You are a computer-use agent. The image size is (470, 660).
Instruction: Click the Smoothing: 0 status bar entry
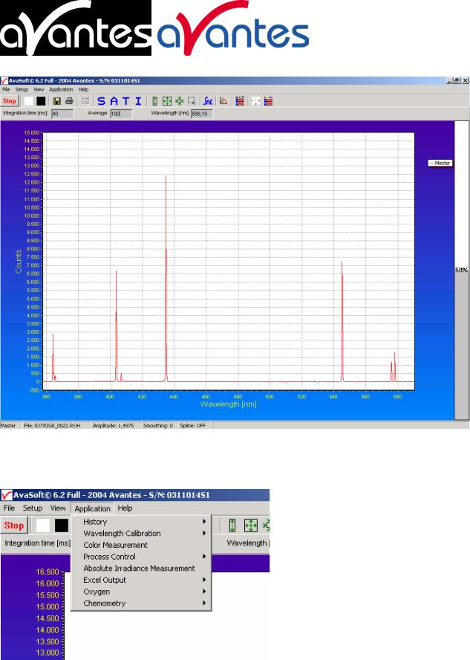160,426
